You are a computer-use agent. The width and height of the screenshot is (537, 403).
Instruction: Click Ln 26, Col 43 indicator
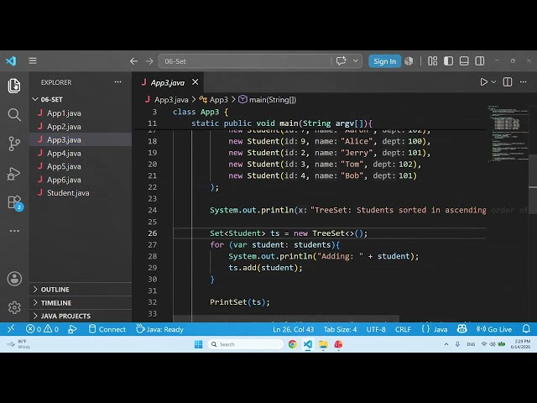[x=293, y=329]
